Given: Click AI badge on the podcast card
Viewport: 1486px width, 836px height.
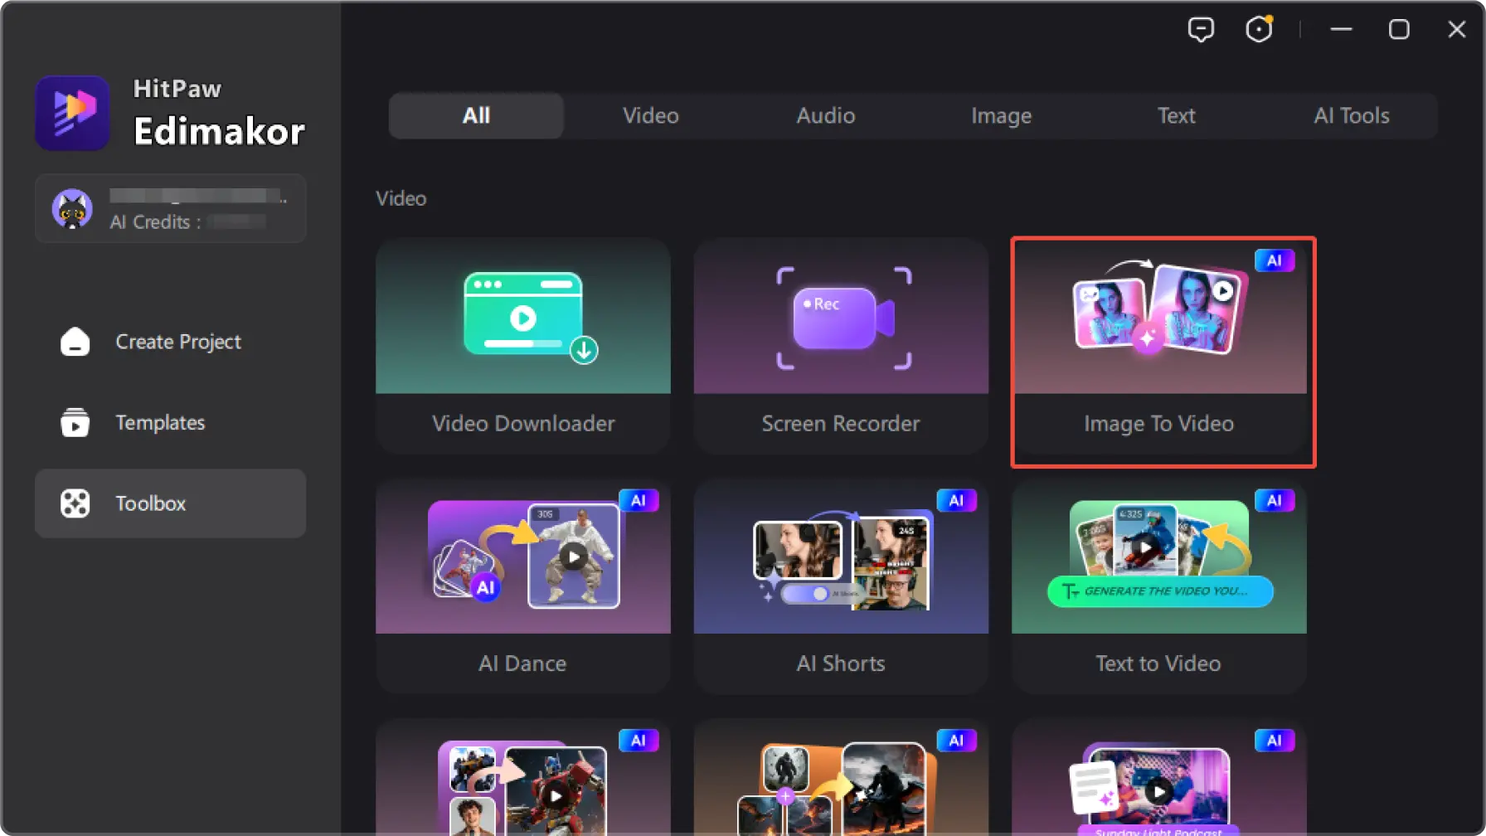Looking at the screenshot, I should point(1275,741).
